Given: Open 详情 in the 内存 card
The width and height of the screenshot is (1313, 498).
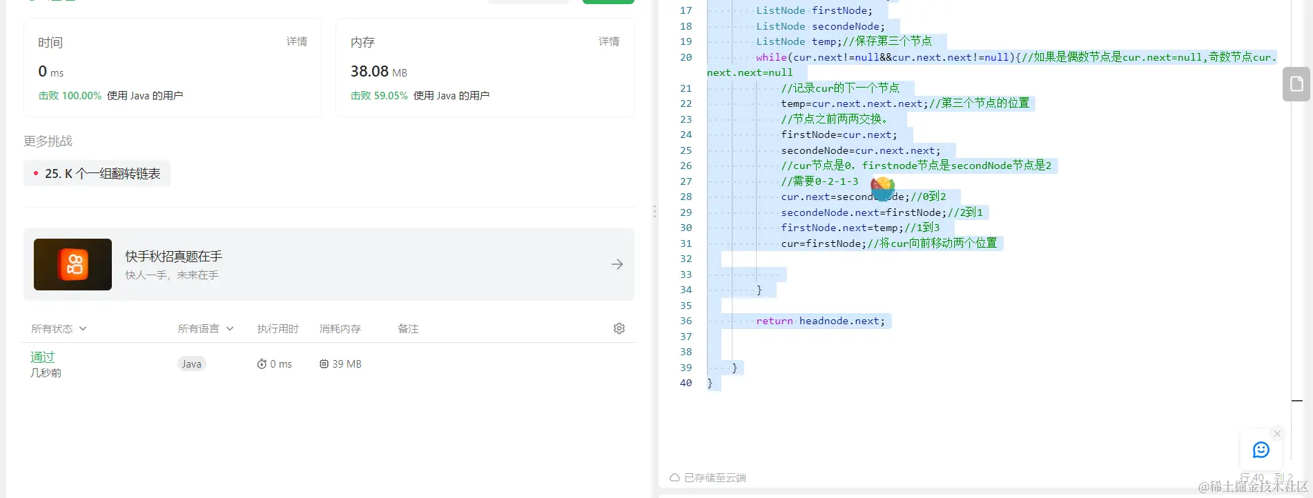Looking at the screenshot, I should point(609,41).
